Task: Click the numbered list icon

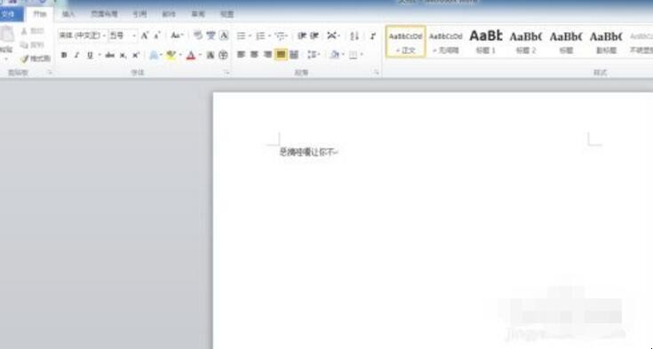Action: (260, 36)
